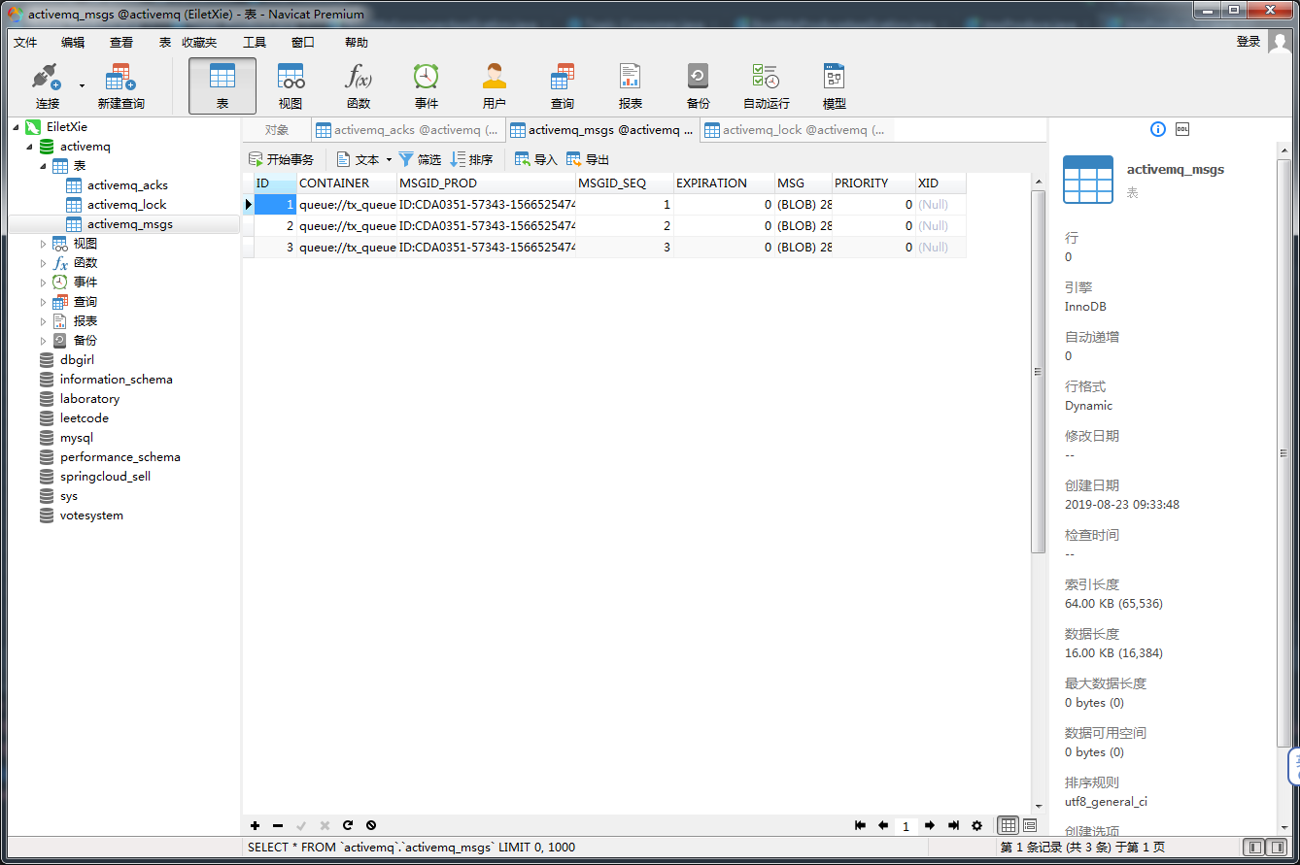Image resolution: width=1300 pixels, height=865 pixels.
Task: Open the 文本 dropdown
Action: (364, 159)
